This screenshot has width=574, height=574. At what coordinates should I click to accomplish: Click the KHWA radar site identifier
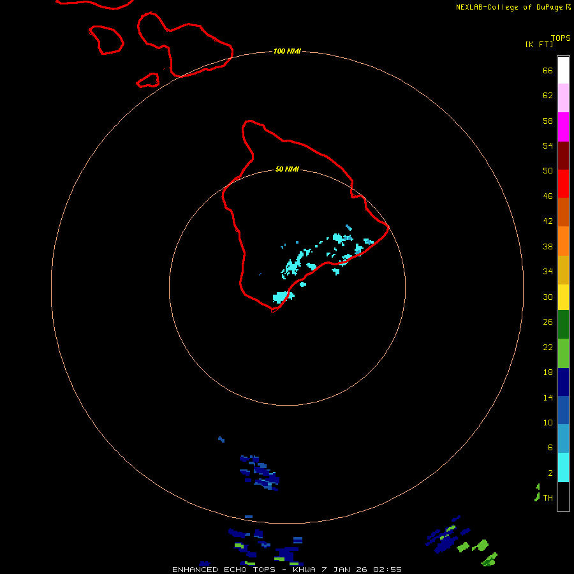[304, 570]
